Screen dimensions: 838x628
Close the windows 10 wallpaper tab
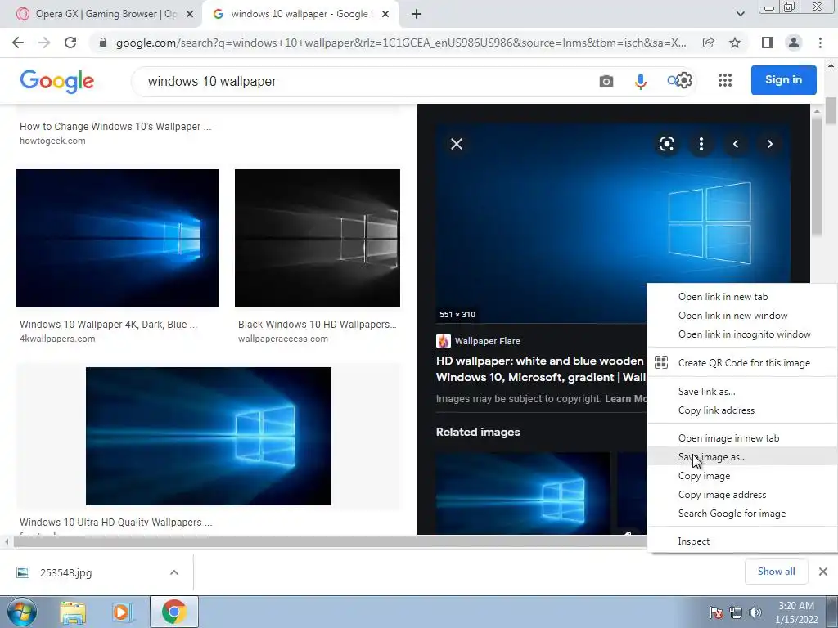click(x=385, y=15)
